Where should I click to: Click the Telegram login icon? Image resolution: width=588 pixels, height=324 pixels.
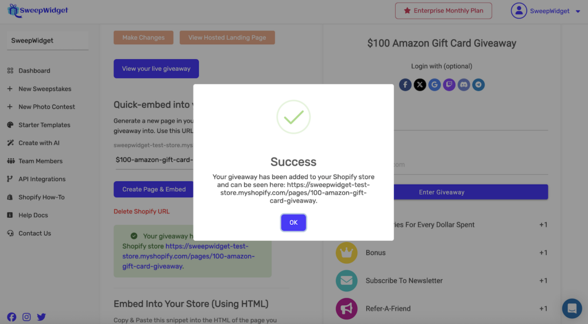[478, 85]
